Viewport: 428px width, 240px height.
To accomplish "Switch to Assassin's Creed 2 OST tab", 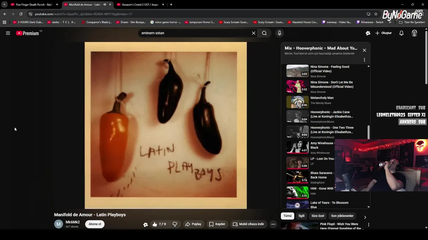I will 140,5.
